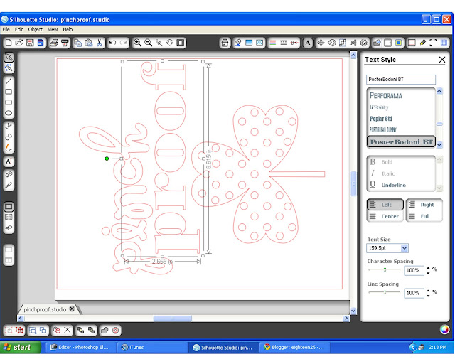Screen dimensions: 455x364
Task: Click the Delete X icon in bottom toolbar
Action: (68, 331)
